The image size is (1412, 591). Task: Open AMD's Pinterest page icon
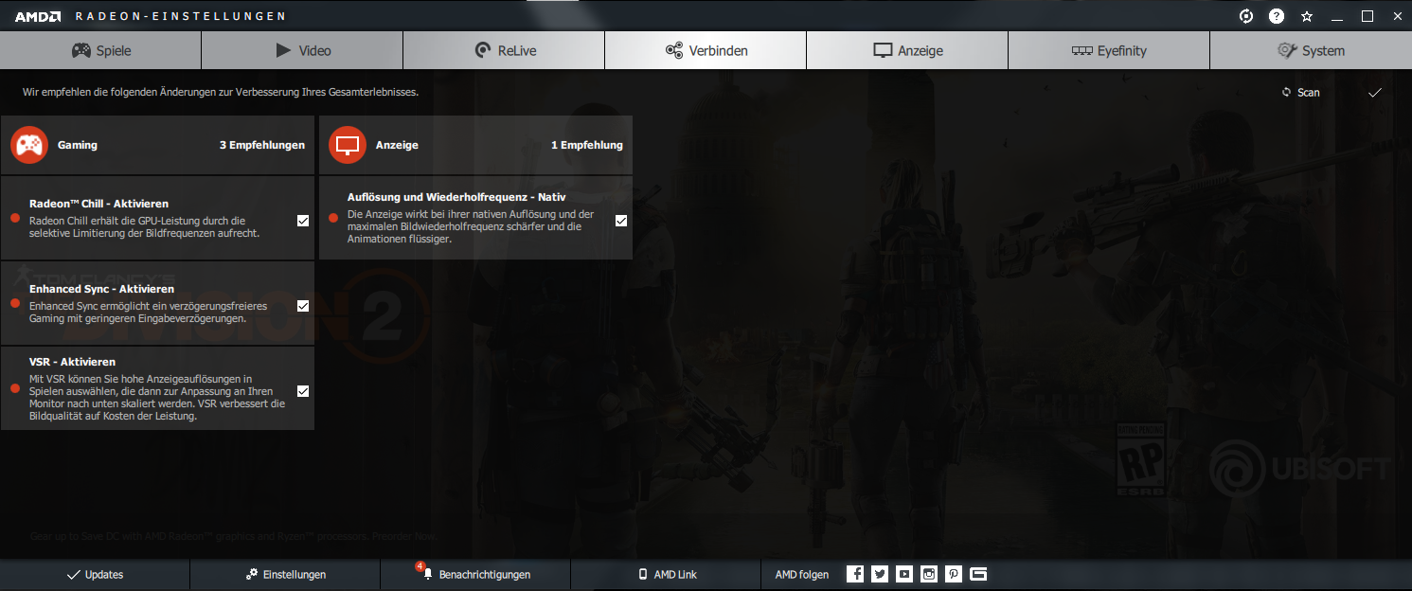pos(954,574)
